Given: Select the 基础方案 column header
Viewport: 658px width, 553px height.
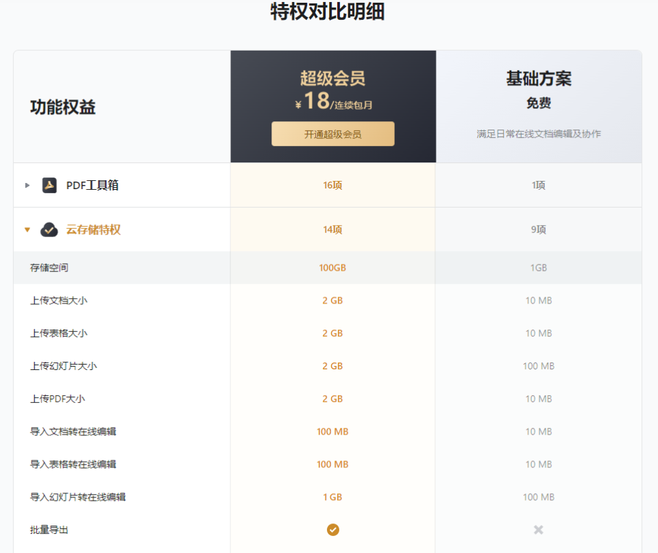Looking at the screenshot, I should click(538, 79).
